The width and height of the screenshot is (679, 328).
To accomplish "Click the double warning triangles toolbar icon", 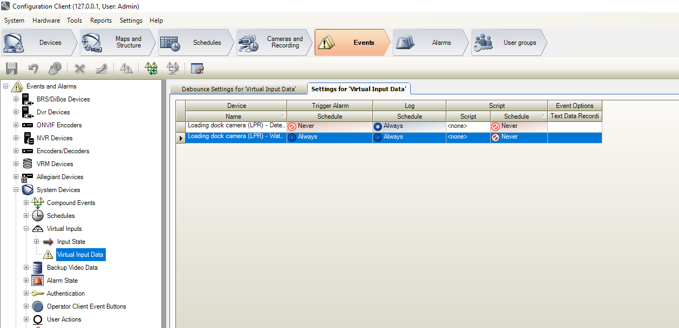I will pyautogui.click(x=126, y=69).
